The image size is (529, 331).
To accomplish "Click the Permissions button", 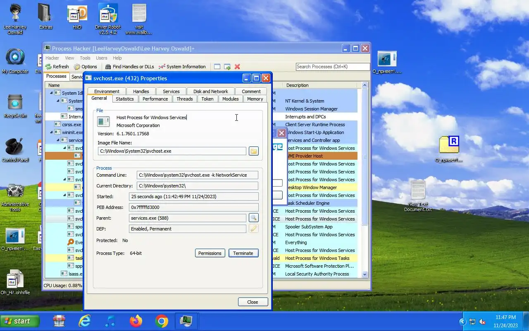I will click(x=210, y=253).
